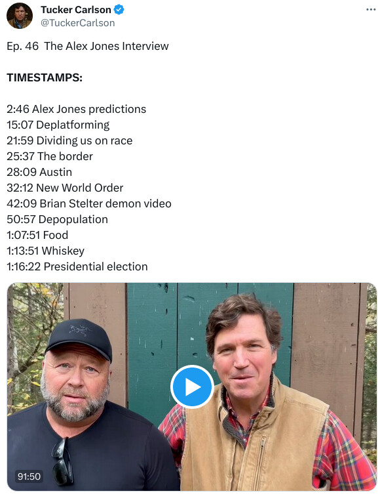Play the Alex Jones interview video
Image resolution: width=380 pixels, height=504 pixels.
click(192, 387)
